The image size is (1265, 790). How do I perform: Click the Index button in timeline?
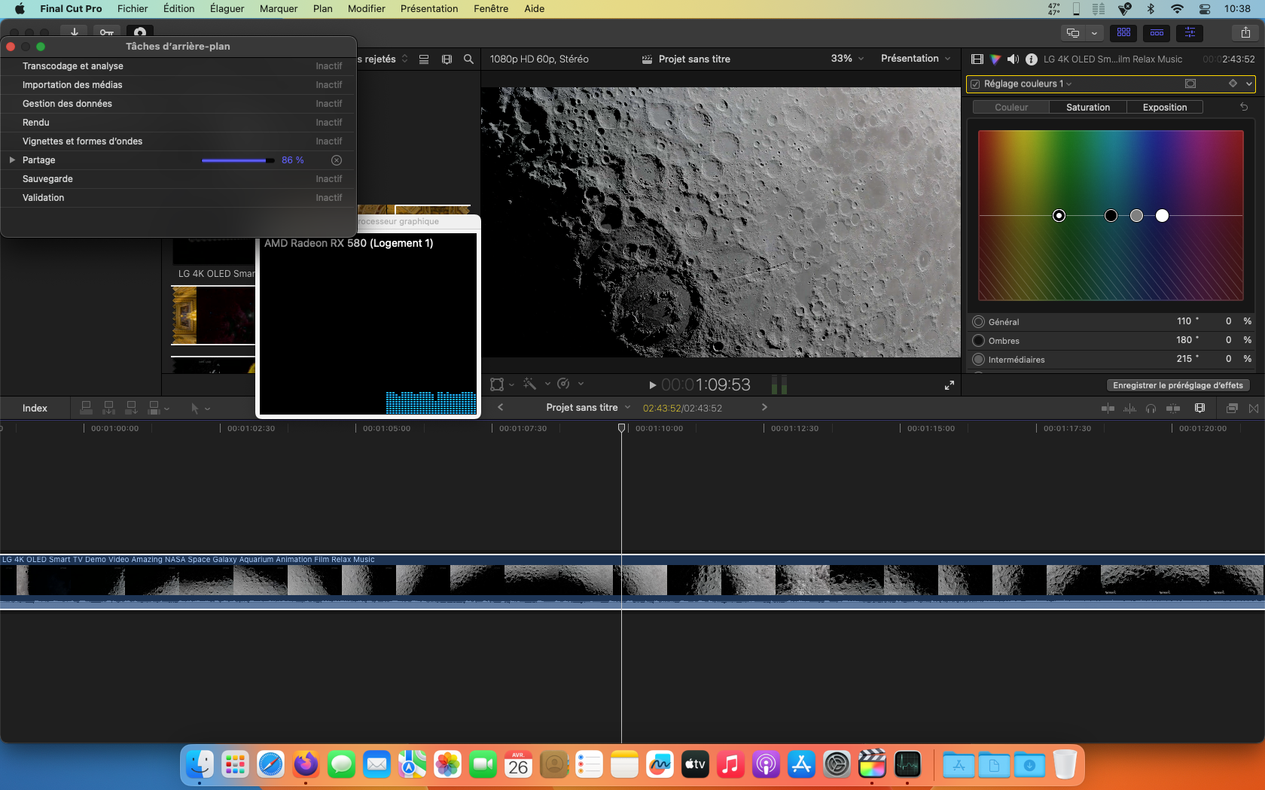(x=35, y=409)
